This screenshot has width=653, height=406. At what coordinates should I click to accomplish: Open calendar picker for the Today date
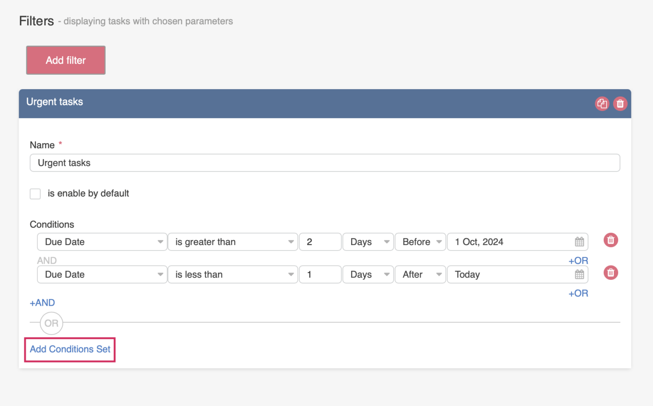[x=579, y=274]
